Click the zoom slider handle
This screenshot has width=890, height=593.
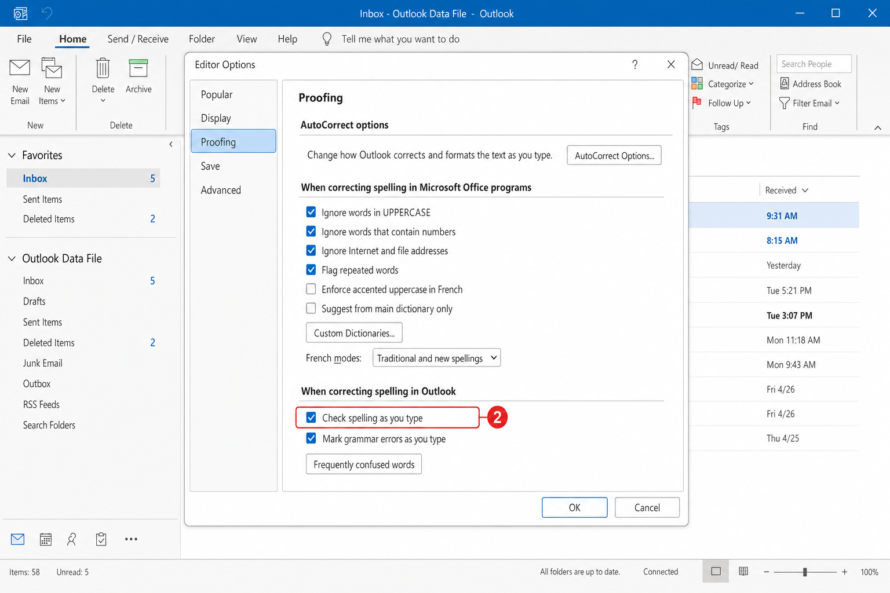coord(805,572)
